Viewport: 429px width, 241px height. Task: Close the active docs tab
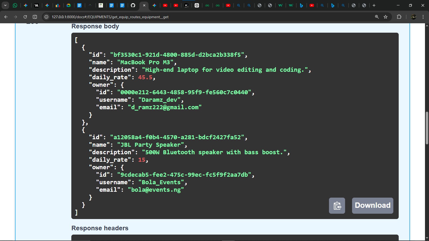[x=144, y=5]
